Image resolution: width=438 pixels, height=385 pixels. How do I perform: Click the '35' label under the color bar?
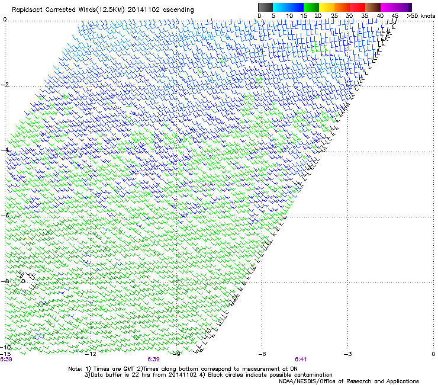tap(365, 15)
